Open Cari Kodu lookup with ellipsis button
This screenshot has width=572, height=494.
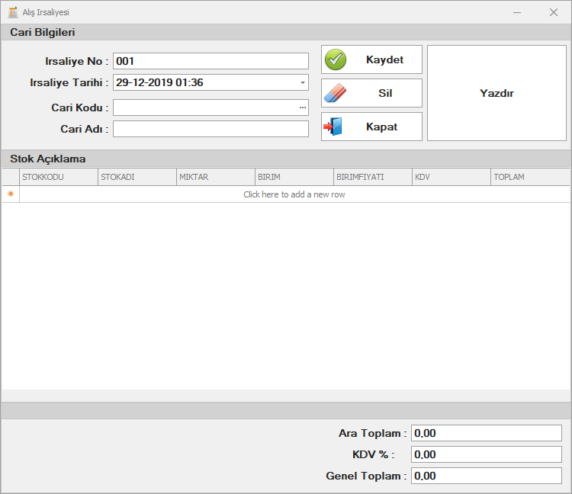coord(303,107)
